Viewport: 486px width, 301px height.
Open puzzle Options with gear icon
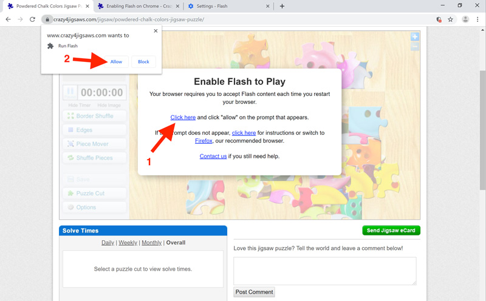coord(94,208)
